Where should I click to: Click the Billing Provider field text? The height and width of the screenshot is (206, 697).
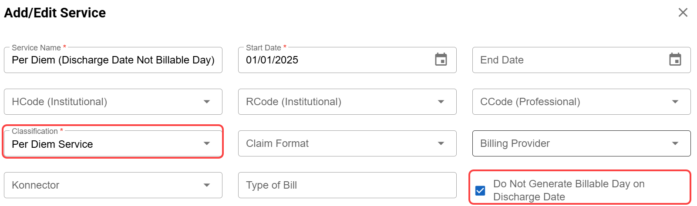515,143
